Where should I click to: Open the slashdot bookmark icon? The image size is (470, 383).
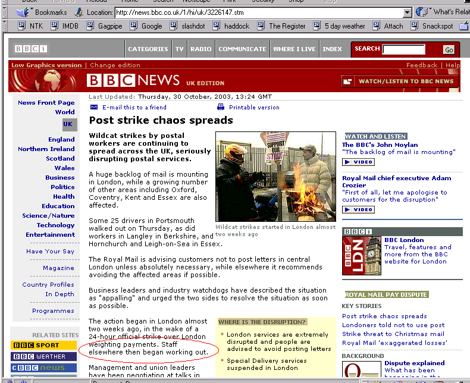[x=174, y=26]
